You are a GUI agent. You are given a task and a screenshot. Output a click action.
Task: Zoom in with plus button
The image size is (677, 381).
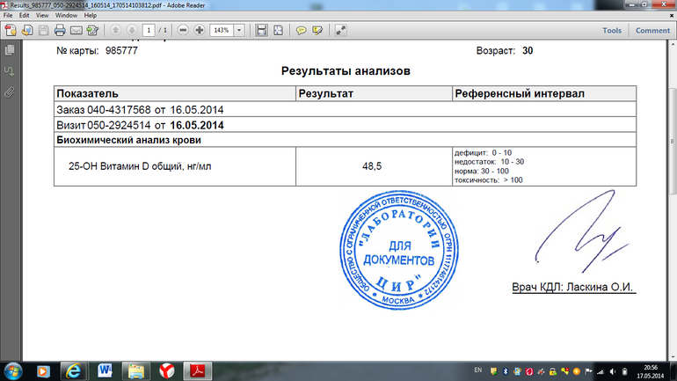click(200, 30)
